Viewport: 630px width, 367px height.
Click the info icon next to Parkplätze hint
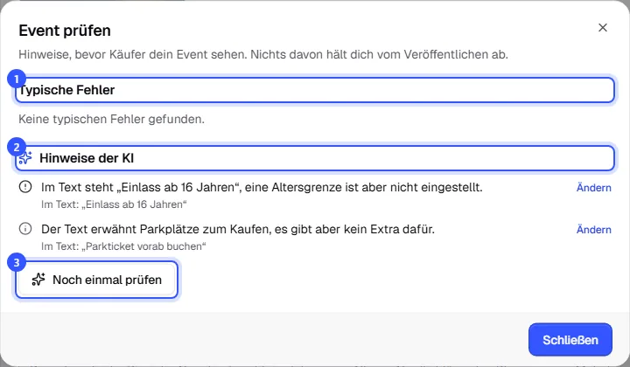(25, 229)
